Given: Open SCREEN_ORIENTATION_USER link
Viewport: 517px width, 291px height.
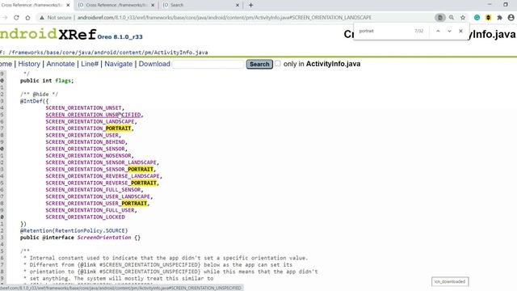Looking at the screenshot, I should pyautogui.click(x=82, y=135).
